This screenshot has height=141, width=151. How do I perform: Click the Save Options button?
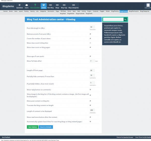[x=32, y=127]
